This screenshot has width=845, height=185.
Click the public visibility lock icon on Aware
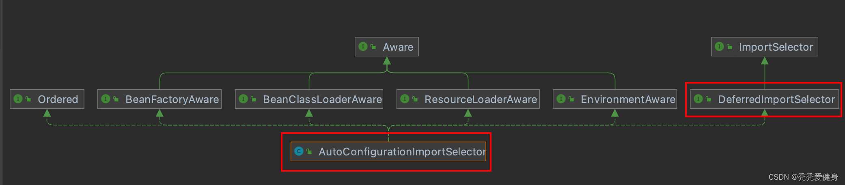(x=373, y=47)
